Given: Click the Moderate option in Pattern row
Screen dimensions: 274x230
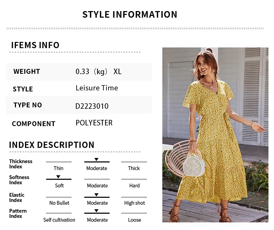Looking at the screenshot, I should click(97, 220).
